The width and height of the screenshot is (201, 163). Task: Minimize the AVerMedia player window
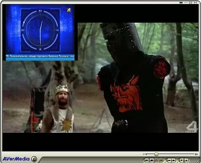click(186, 3)
